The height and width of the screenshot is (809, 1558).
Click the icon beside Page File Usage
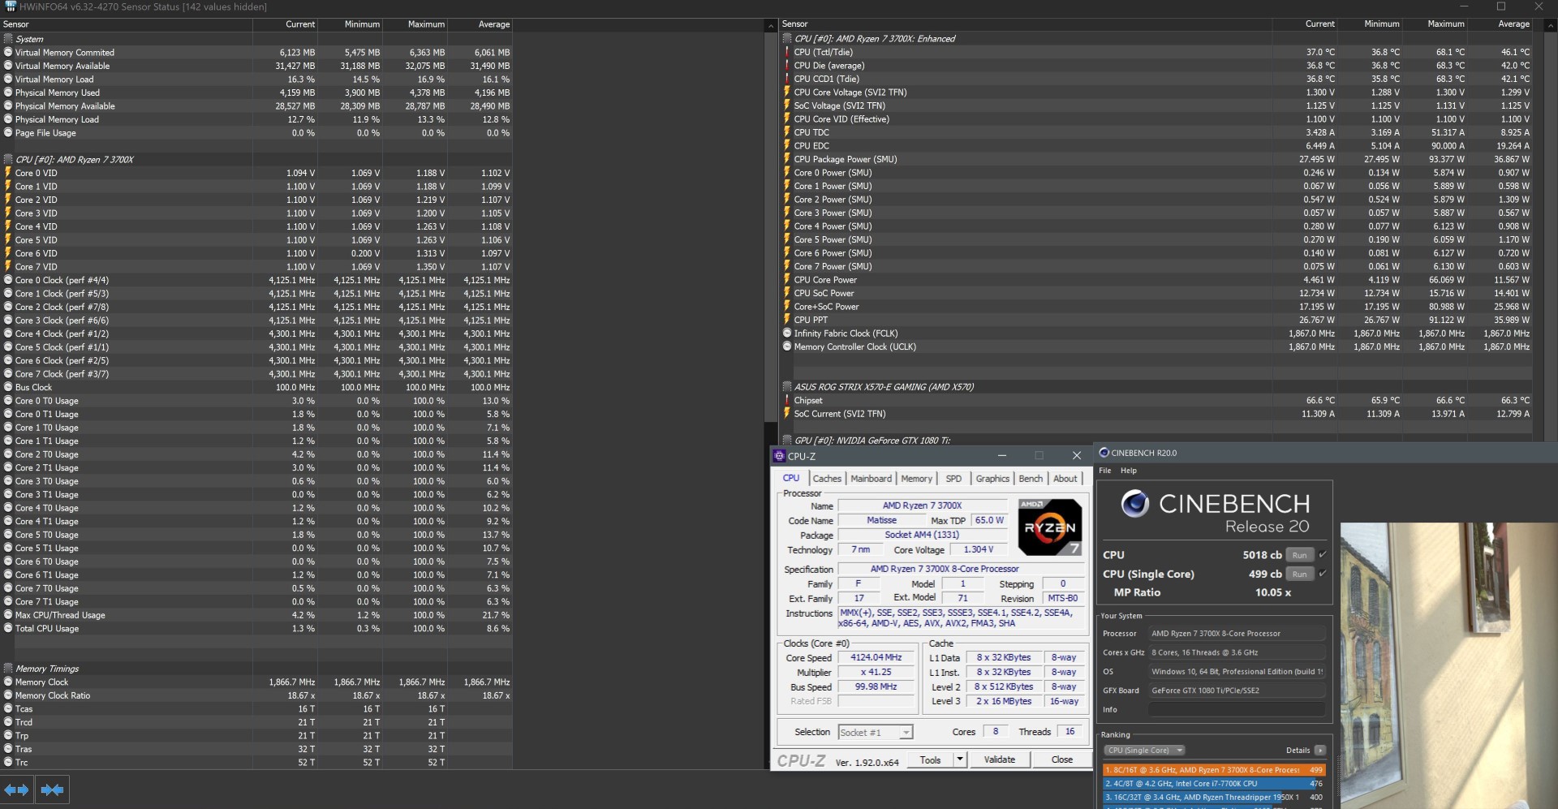[8, 133]
